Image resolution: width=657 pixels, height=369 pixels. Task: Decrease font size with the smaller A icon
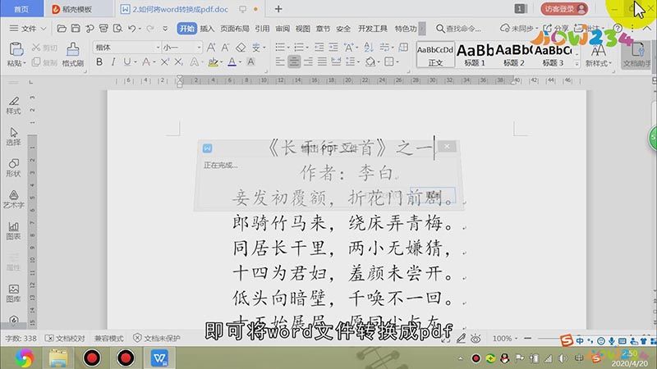click(225, 48)
